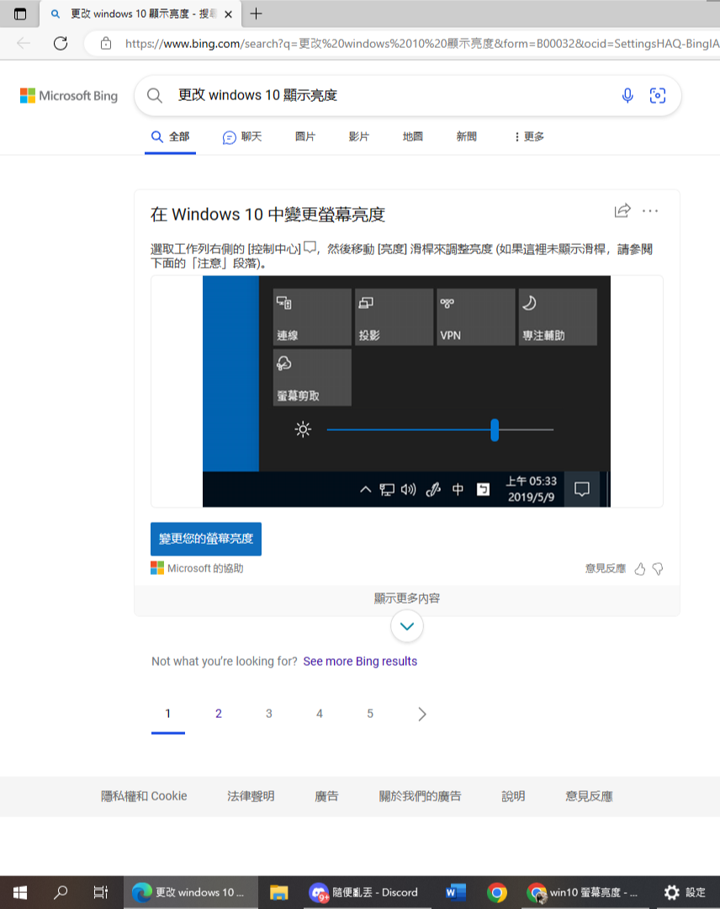The height and width of the screenshot is (909, 720).
Task: Click the 變更您的螢幕亮度 button
Action: (x=205, y=539)
